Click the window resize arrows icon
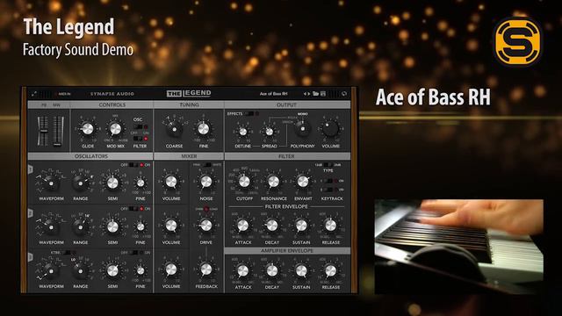Viewport: 562px width, 316px height. (x=33, y=94)
